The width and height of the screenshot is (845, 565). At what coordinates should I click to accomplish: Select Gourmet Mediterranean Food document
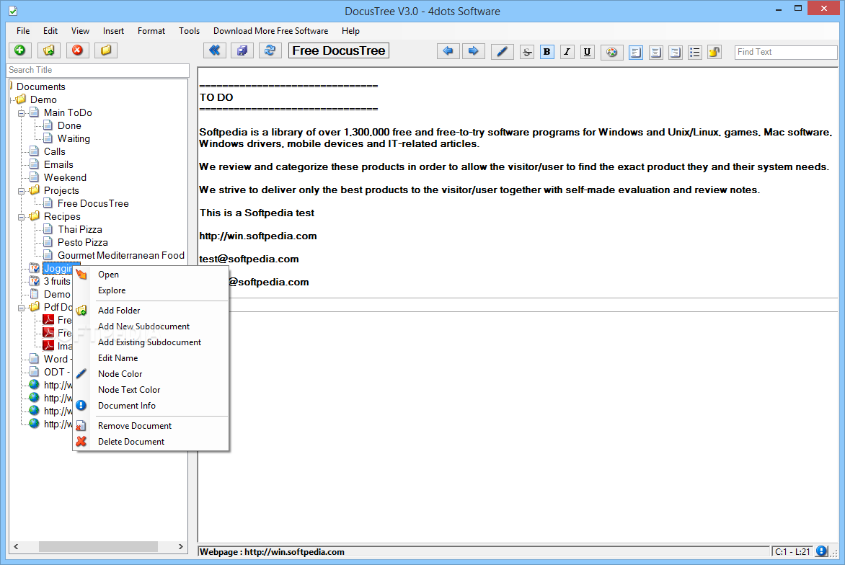(120, 255)
